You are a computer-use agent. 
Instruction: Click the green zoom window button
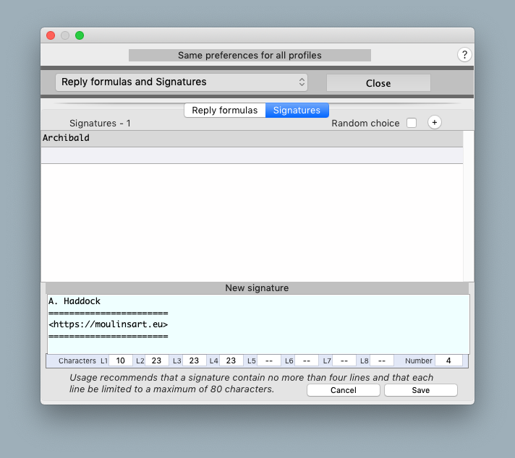click(x=80, y=35)
